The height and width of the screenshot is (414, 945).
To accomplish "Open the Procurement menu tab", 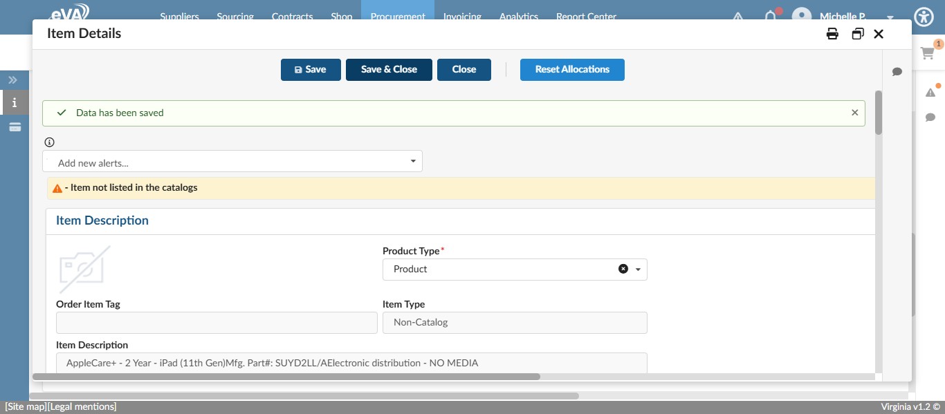I will point(397,17).
